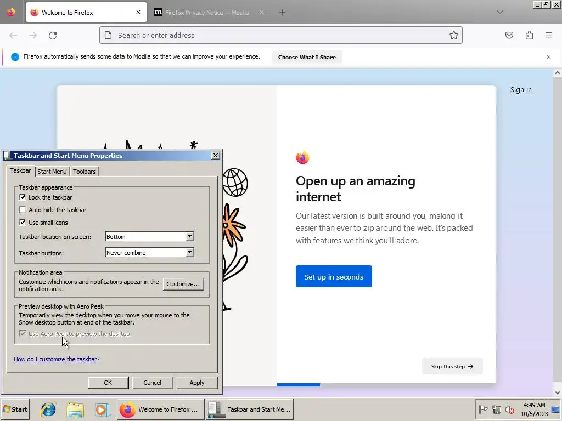This screenshot has width=562, height=421.
Task: Open the Action Center flag tray icon
Action: click(x=483, y=409)
